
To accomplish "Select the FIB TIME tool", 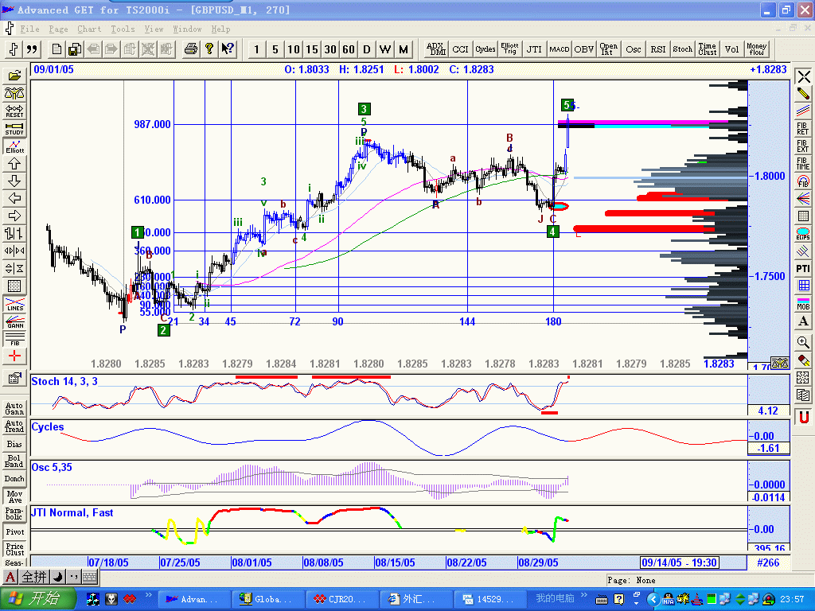I will 803,164.
